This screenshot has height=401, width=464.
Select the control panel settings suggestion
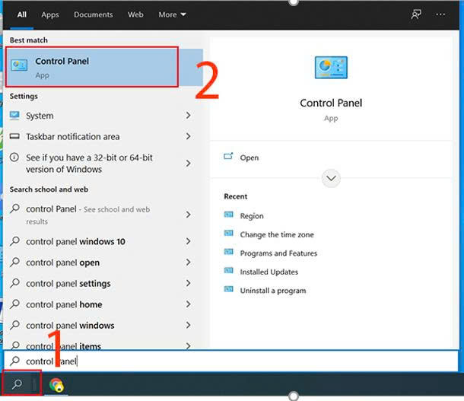(x=68, y=284)
